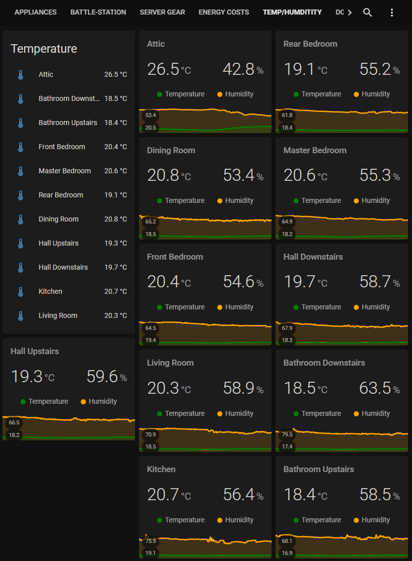Toggle Temperature legend in Attic card
Image resolution: width=412 pixels, height=561 pixels.
[x=181, y=94]
